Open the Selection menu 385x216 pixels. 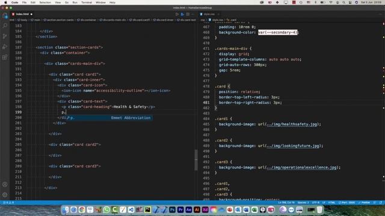click(x=45, y=2)
